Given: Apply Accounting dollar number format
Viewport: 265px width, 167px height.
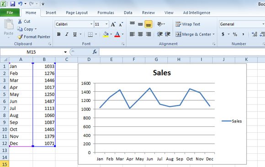Looking at the screenshot, I should (x=223, y=34).
